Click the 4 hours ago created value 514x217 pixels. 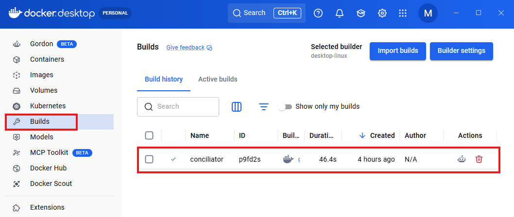click(376, 160)
